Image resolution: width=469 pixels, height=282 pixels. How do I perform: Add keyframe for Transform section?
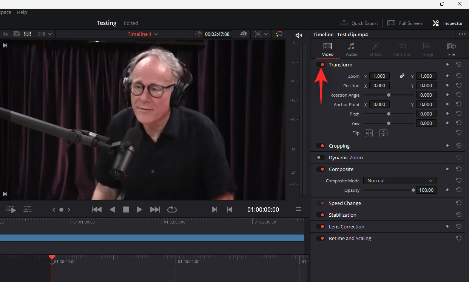[447, 64]
